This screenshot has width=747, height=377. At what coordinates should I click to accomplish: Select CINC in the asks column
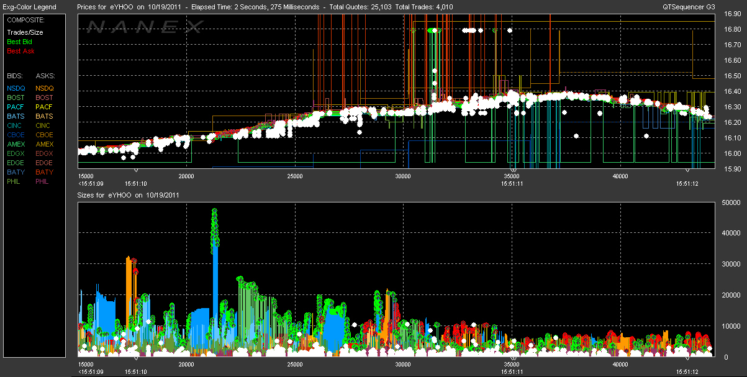[44, 125]
